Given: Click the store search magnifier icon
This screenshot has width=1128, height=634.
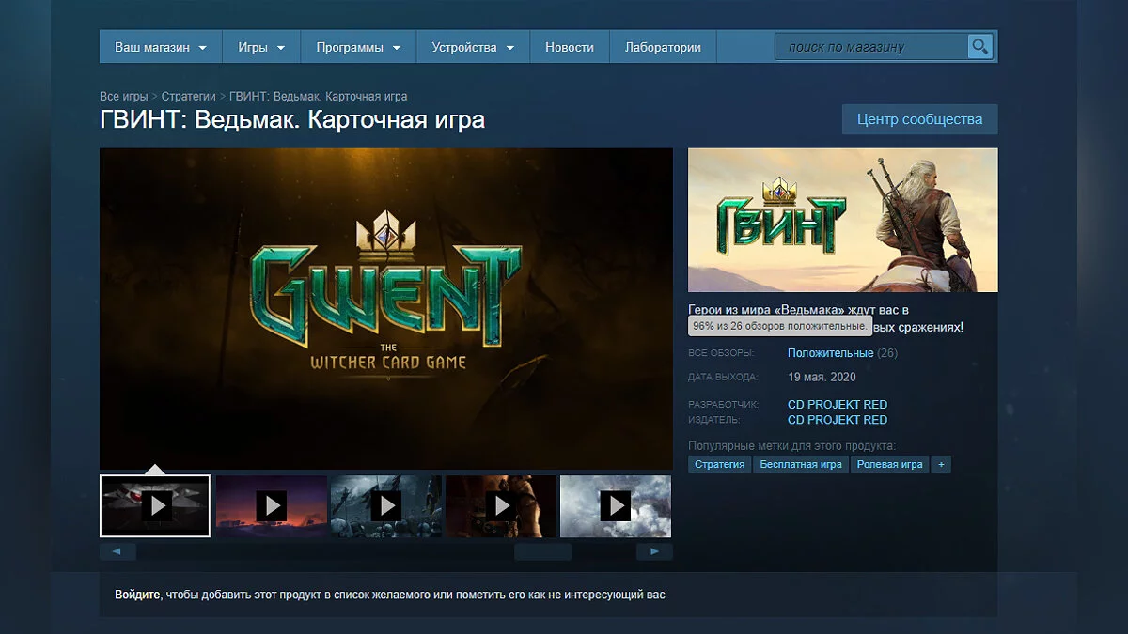Looking at the screenshot, I should click(979, 47).
